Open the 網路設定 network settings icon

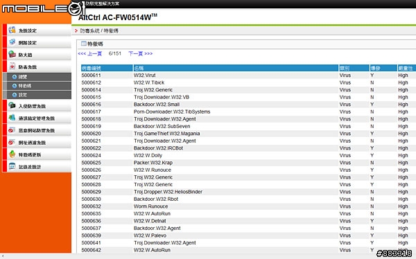[12, 42]
